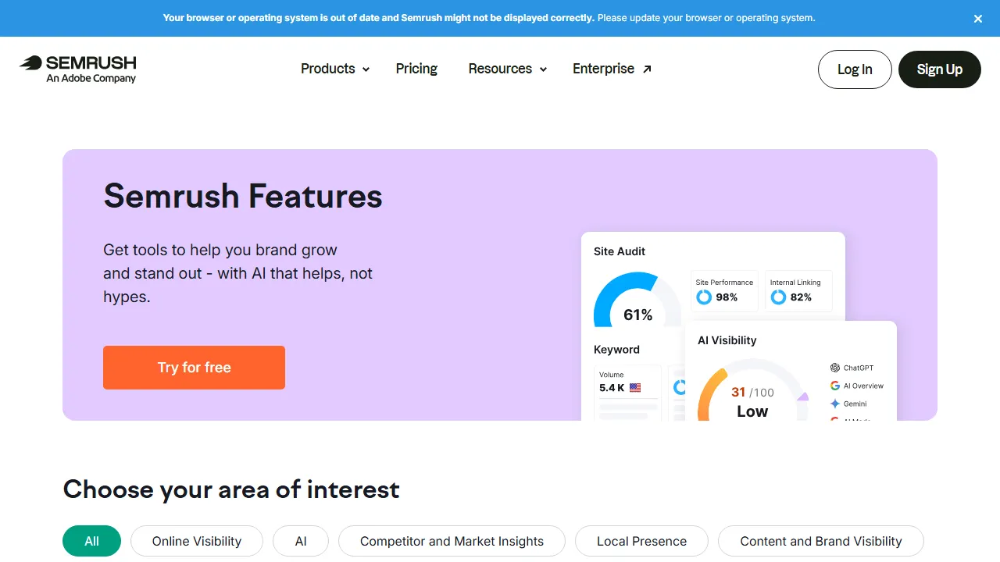
Task: Click the Internal Linking 82% ring icon
Action: click(x=778, y=297)
